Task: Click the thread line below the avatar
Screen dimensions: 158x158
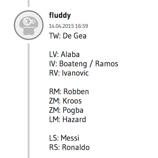Action: click(29, 101)
